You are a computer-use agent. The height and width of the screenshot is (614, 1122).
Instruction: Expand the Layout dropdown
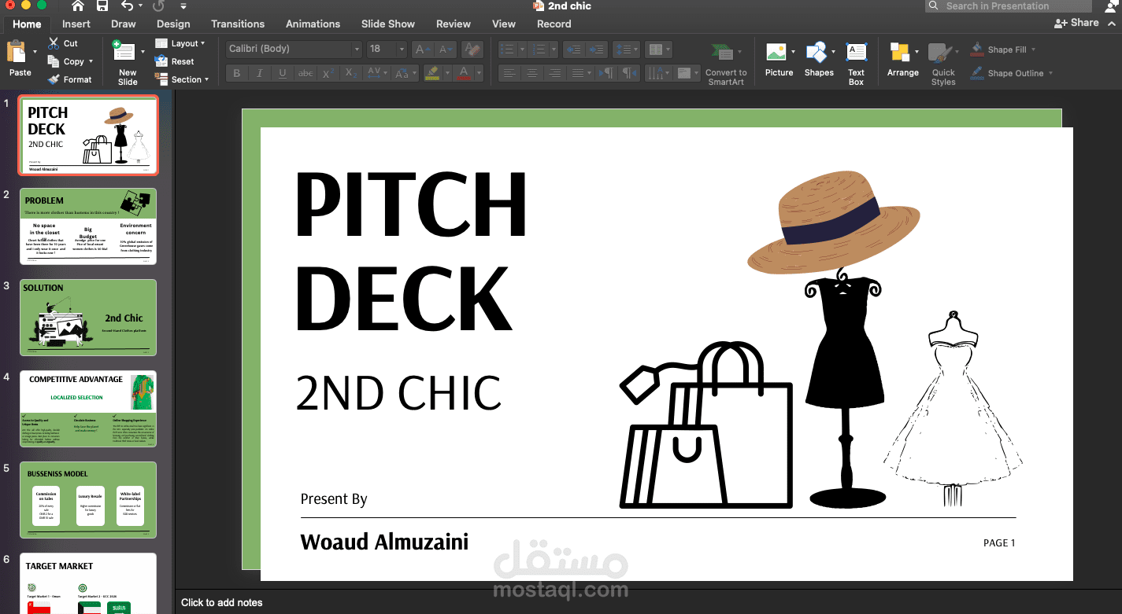180,43
